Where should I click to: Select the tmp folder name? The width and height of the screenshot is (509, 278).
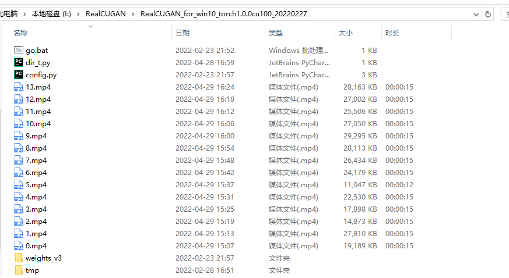(x=32, y=270)
